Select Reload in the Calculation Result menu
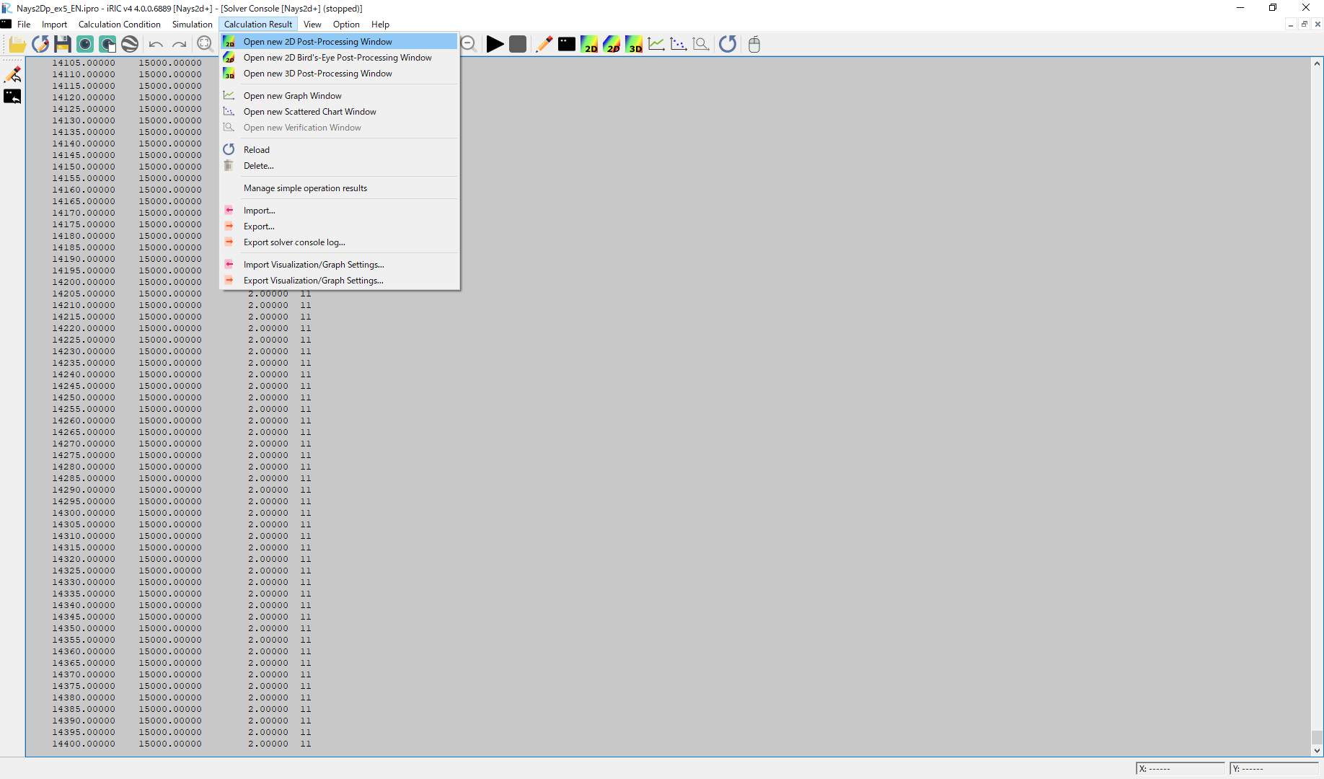Viewport: 1324px width, 779px height. point(339,150)
